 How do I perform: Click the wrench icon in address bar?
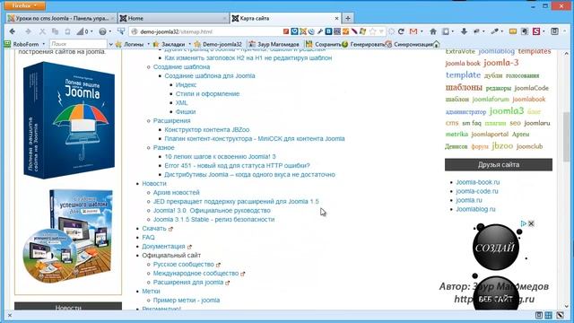(x=320, y=31)
